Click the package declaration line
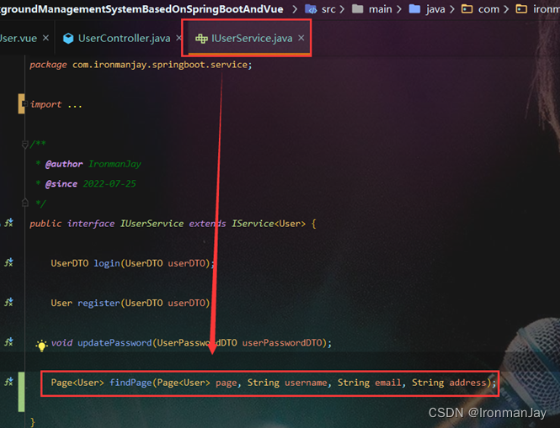 [141, 65]
